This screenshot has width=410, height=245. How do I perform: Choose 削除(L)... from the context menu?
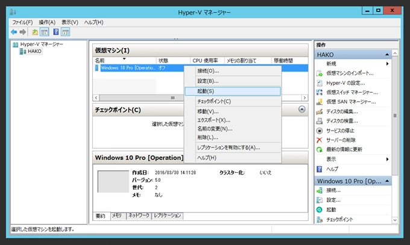coord(233,137)
